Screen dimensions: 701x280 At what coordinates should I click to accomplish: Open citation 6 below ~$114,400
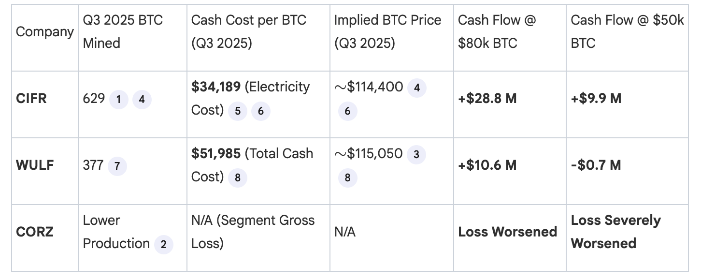(x=347, y=112)
